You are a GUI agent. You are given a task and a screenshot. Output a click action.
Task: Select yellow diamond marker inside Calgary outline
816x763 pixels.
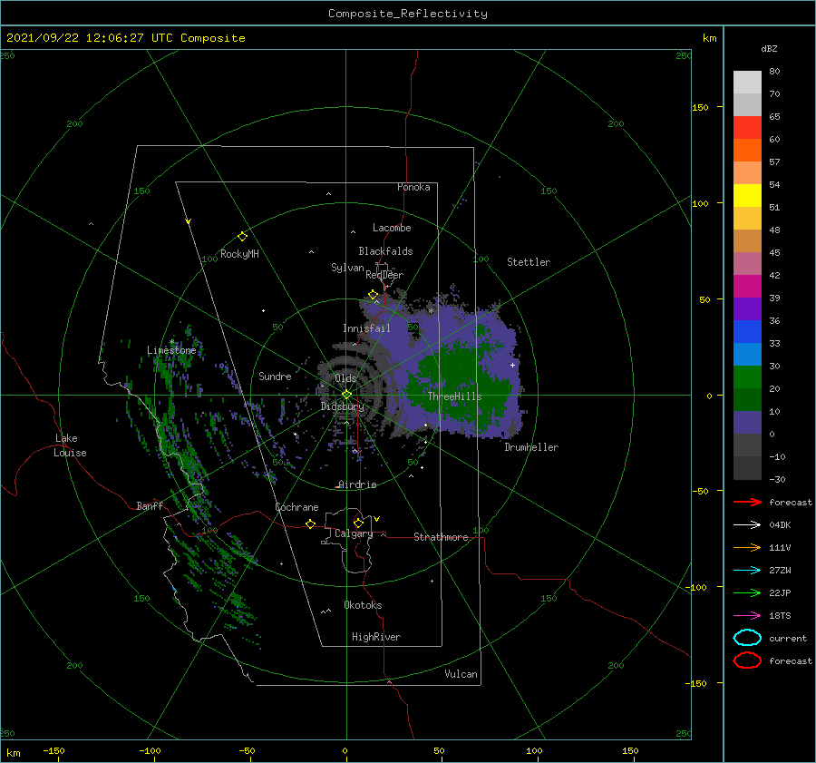[x=358, y=523]
